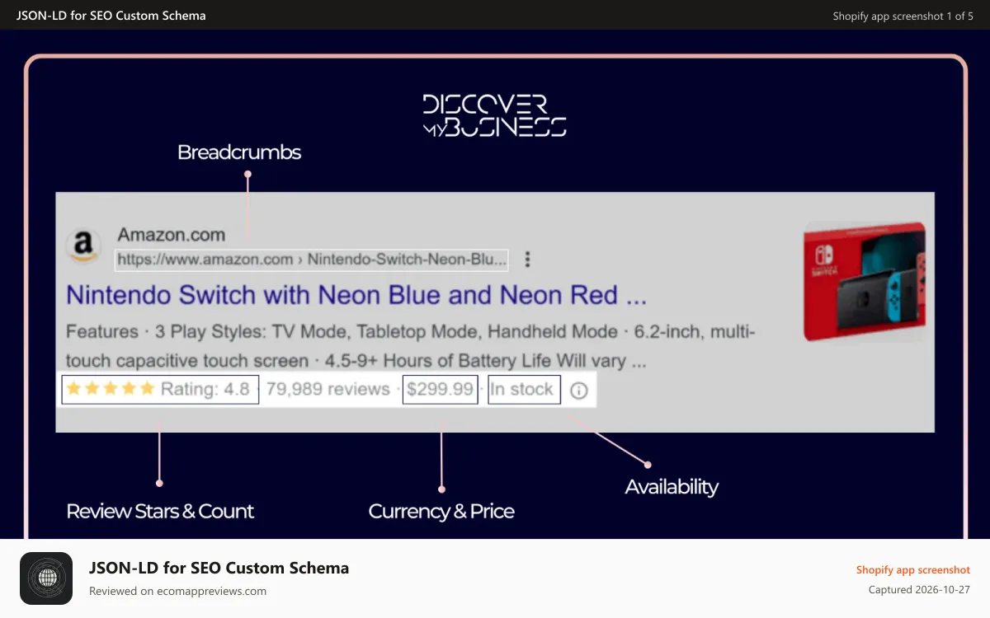
Task: Click the amazon.com breadcrumb URL
Action: click(x=312, y=260)
